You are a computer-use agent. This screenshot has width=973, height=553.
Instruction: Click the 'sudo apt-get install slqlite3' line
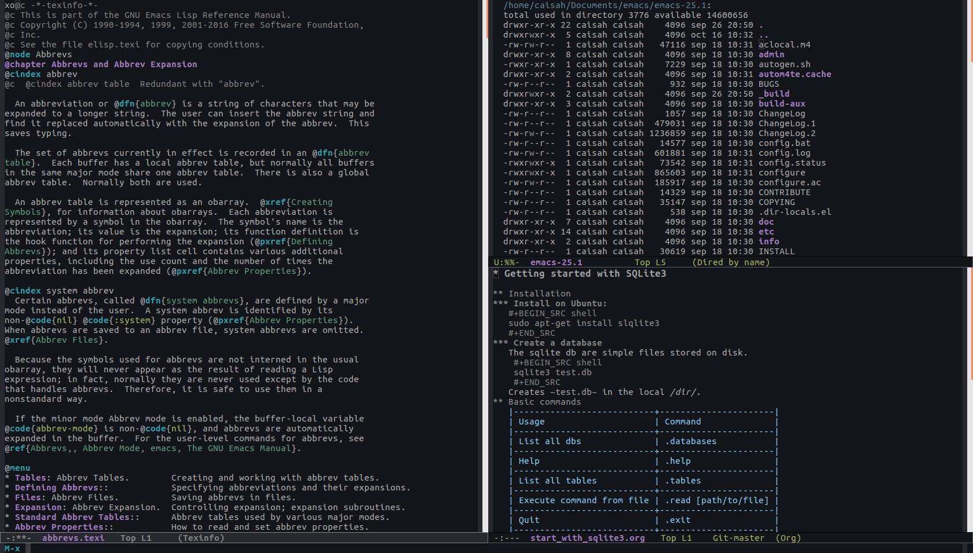pos(584,323)
